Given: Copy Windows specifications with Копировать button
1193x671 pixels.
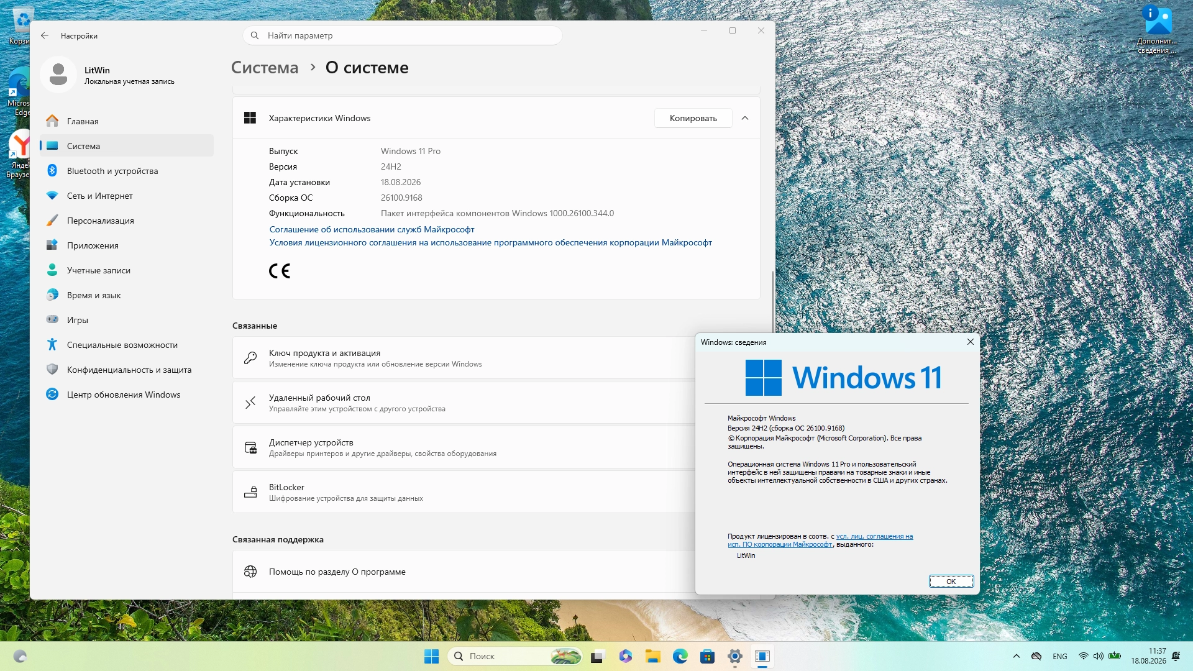Looking at the screenshot, I should pyautogui.click(x=693, y=118).
